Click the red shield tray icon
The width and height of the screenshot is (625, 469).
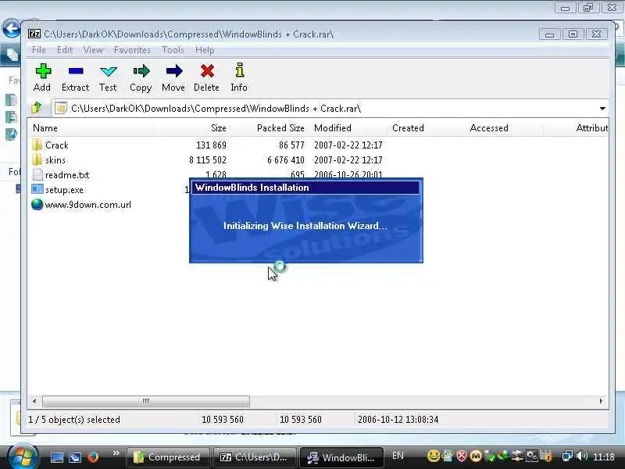click(x=462, y=456)
